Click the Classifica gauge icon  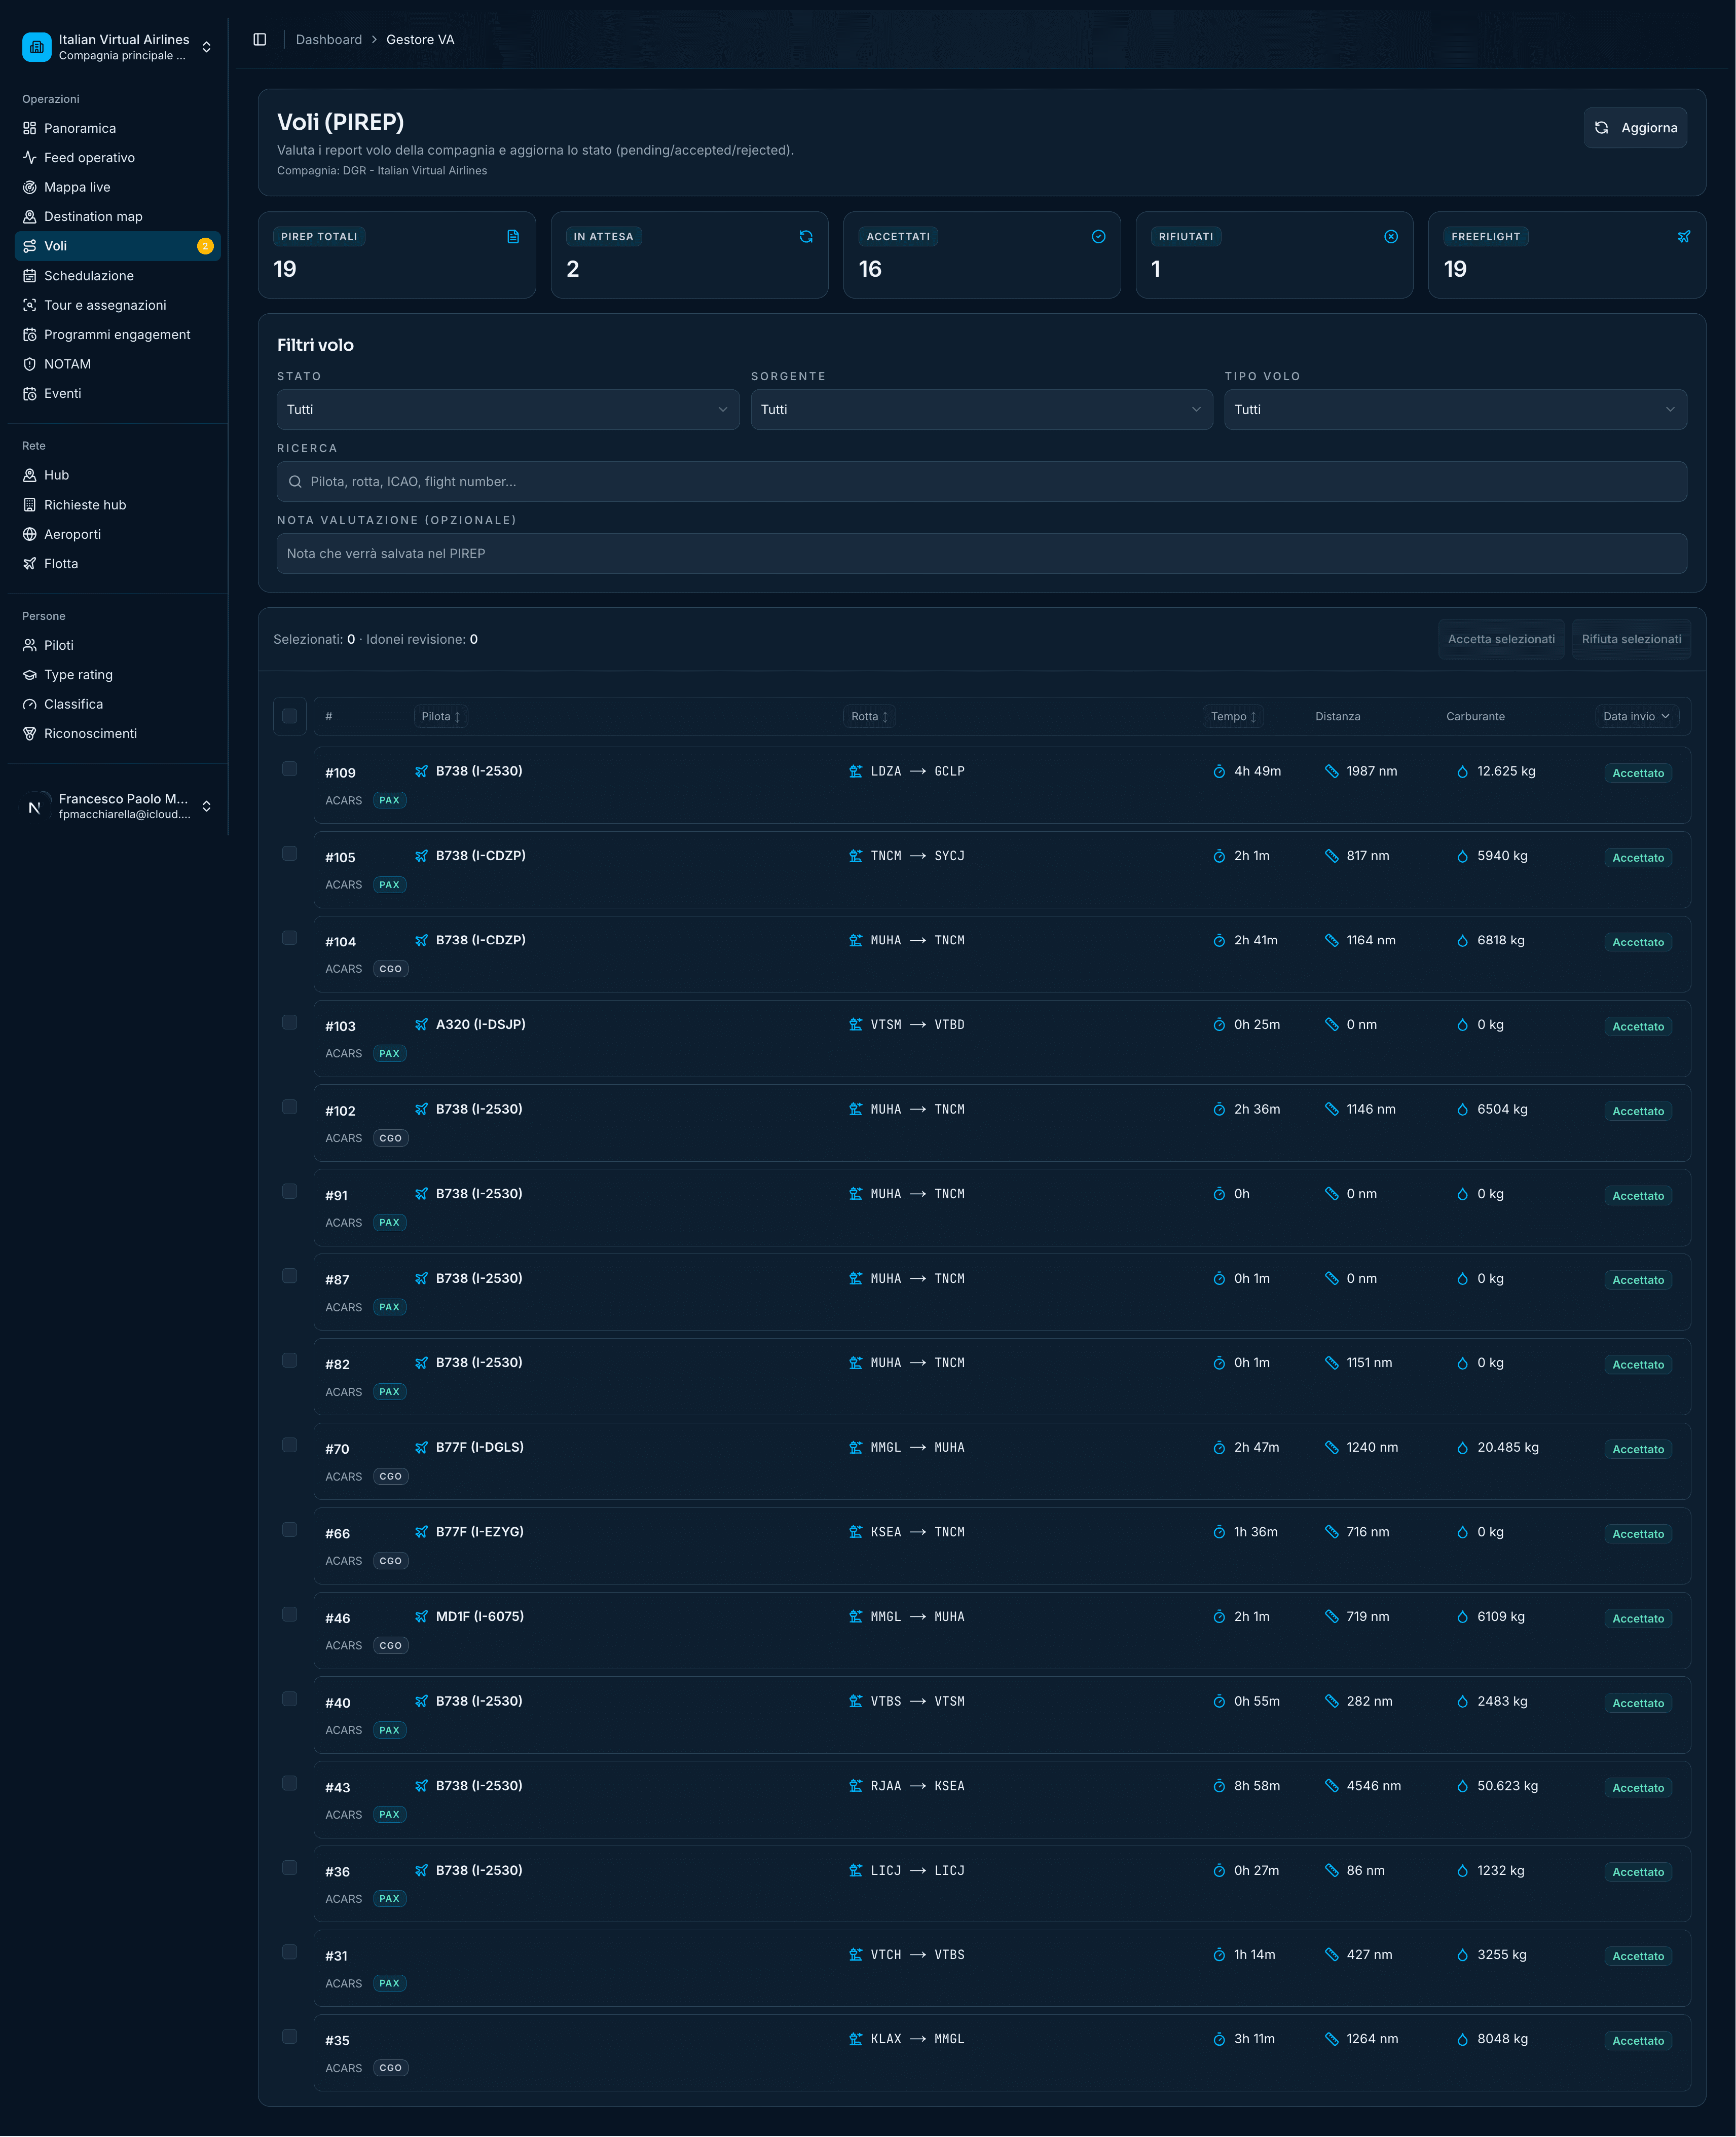pos(30,704)
